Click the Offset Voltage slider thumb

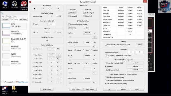click(75, 46)
